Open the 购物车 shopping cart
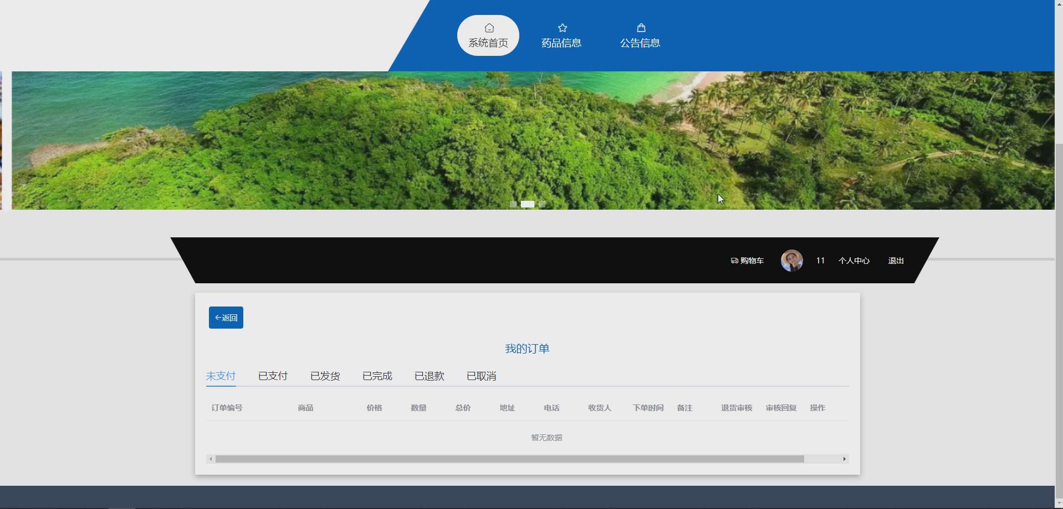The height and width of the screenshot is (509, 1063). (747, 261)
